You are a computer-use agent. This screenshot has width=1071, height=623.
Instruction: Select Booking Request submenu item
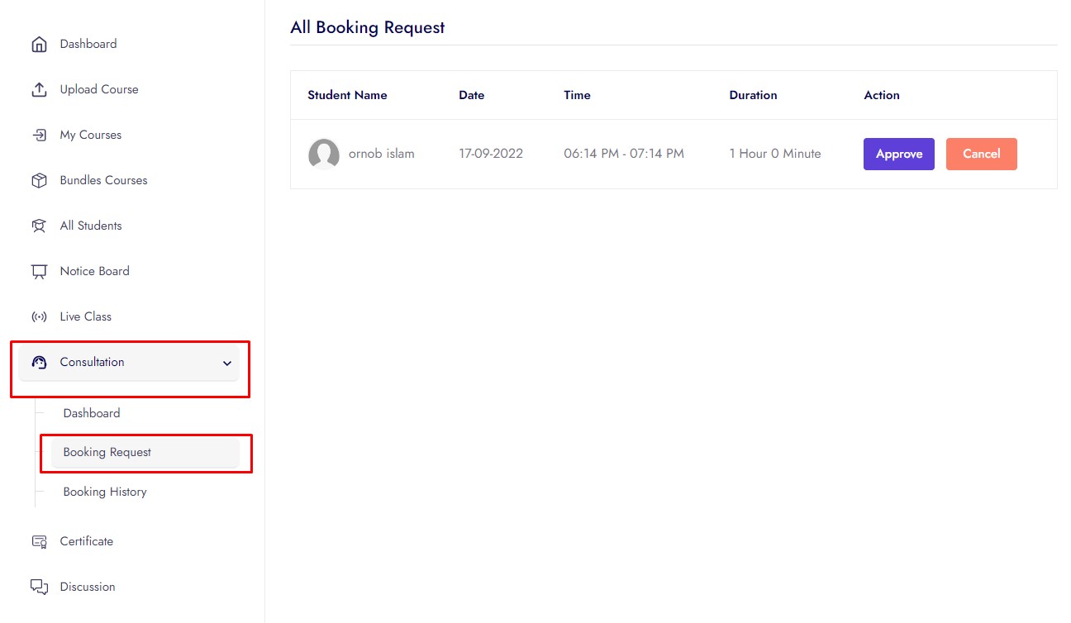click(107, 453)
